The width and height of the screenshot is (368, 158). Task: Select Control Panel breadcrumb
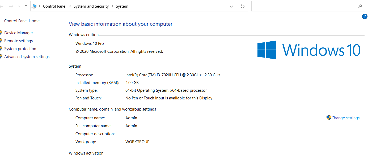coord(55,6)
